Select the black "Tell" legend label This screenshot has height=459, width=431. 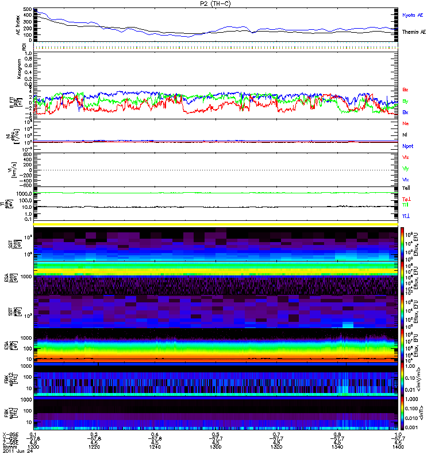click(406, 188)
